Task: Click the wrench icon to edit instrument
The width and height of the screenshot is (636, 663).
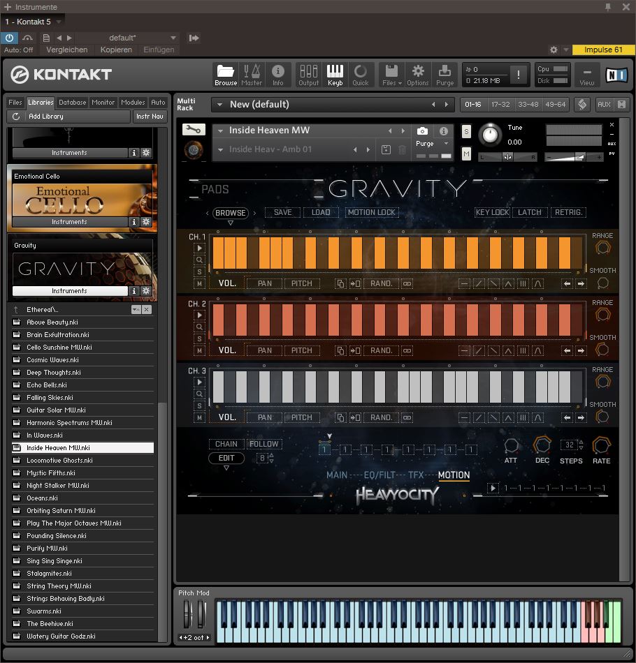Action: [194, 129]
